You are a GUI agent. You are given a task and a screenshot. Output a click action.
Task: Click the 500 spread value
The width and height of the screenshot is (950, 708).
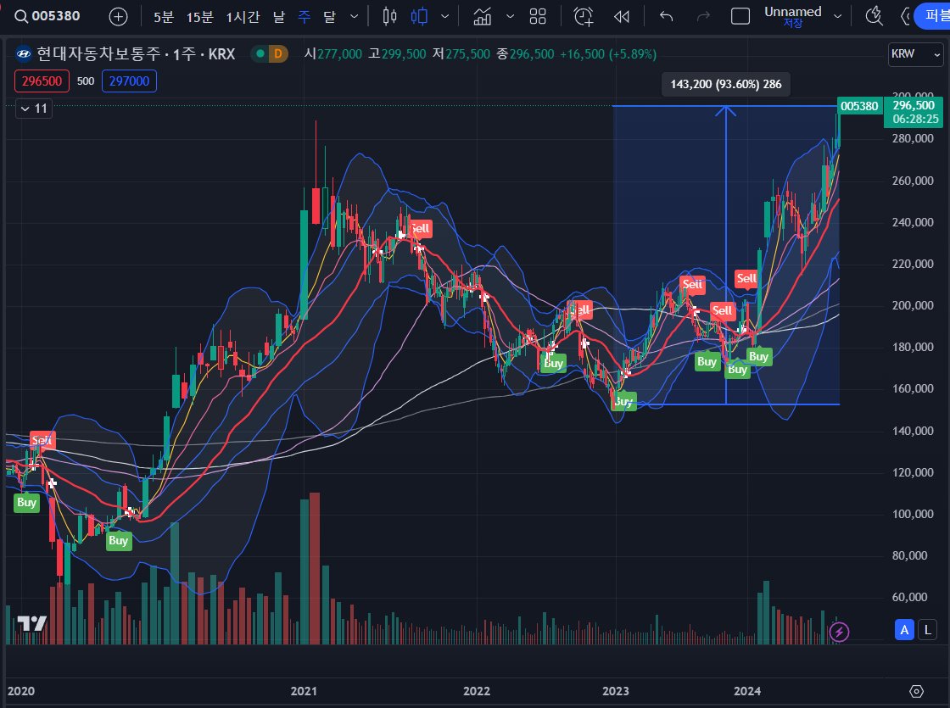(x=86, y=81)
